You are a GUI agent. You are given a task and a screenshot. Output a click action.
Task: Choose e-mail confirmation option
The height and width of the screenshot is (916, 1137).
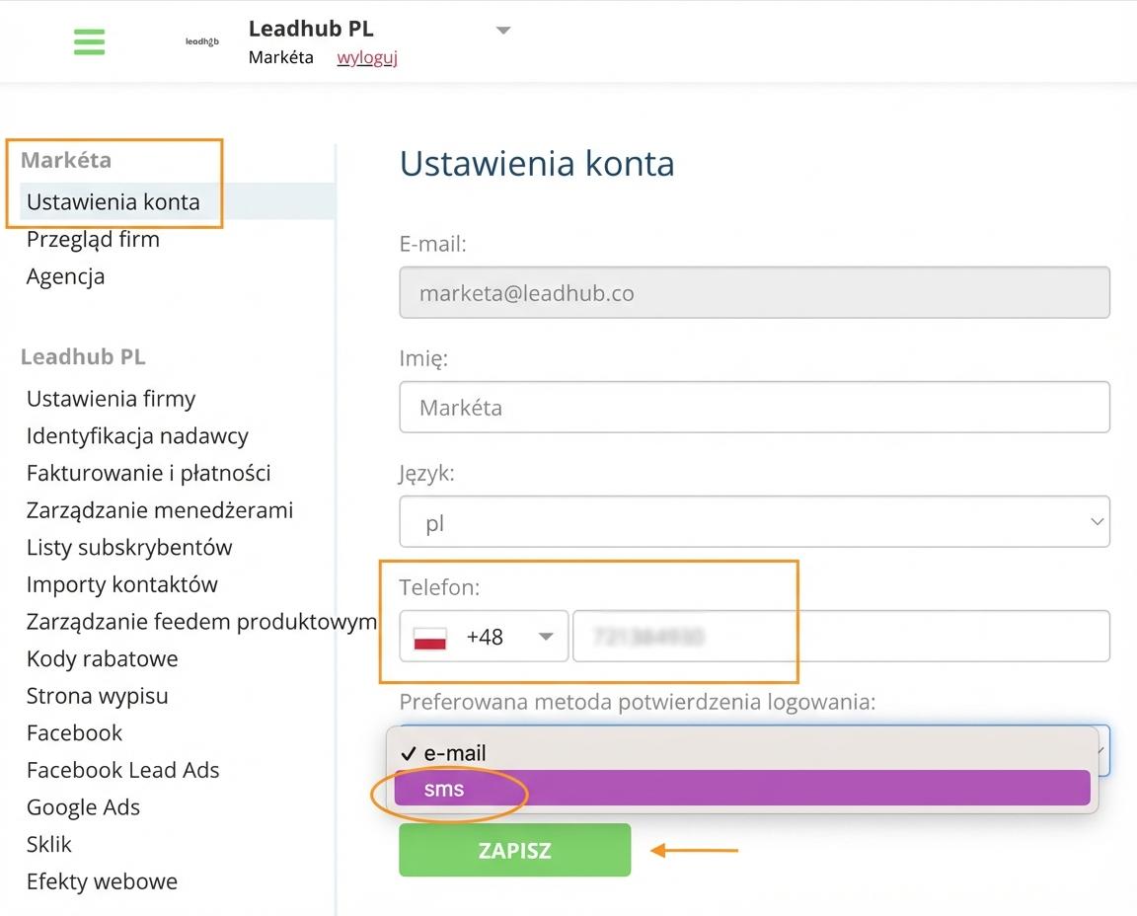[x=742, y=753]
